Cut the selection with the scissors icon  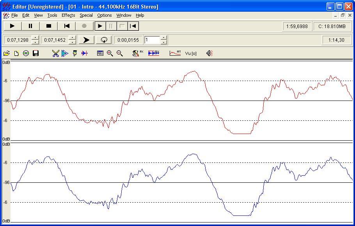point(55,53)
